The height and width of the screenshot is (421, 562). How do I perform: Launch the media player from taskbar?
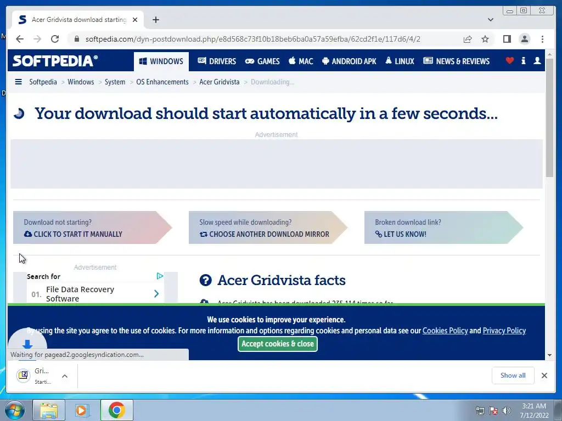pyautogui.click(x=82, y=410)
